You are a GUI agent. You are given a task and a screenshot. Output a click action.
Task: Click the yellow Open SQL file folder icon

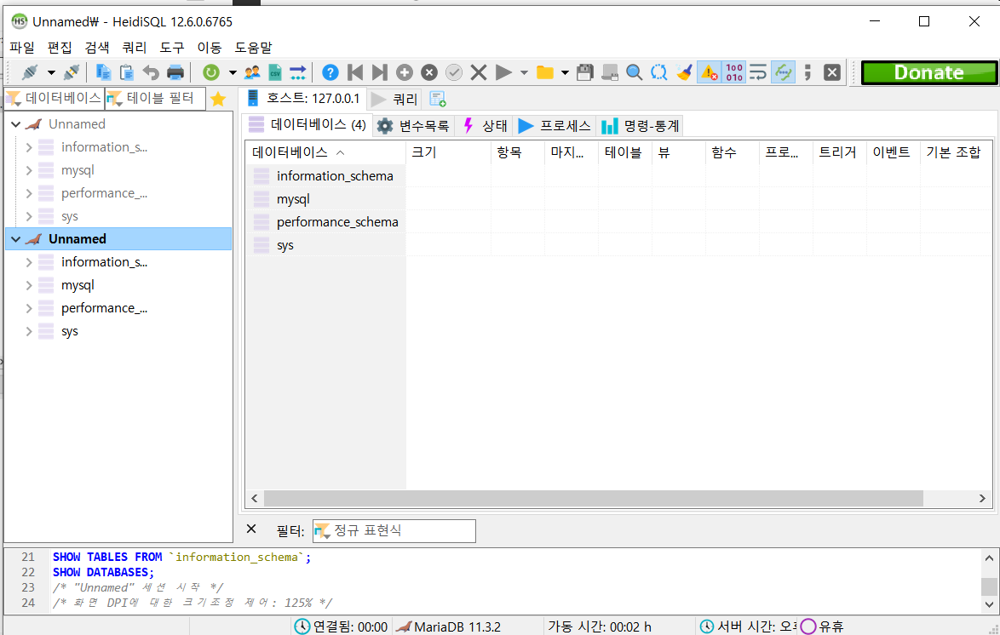545,72
